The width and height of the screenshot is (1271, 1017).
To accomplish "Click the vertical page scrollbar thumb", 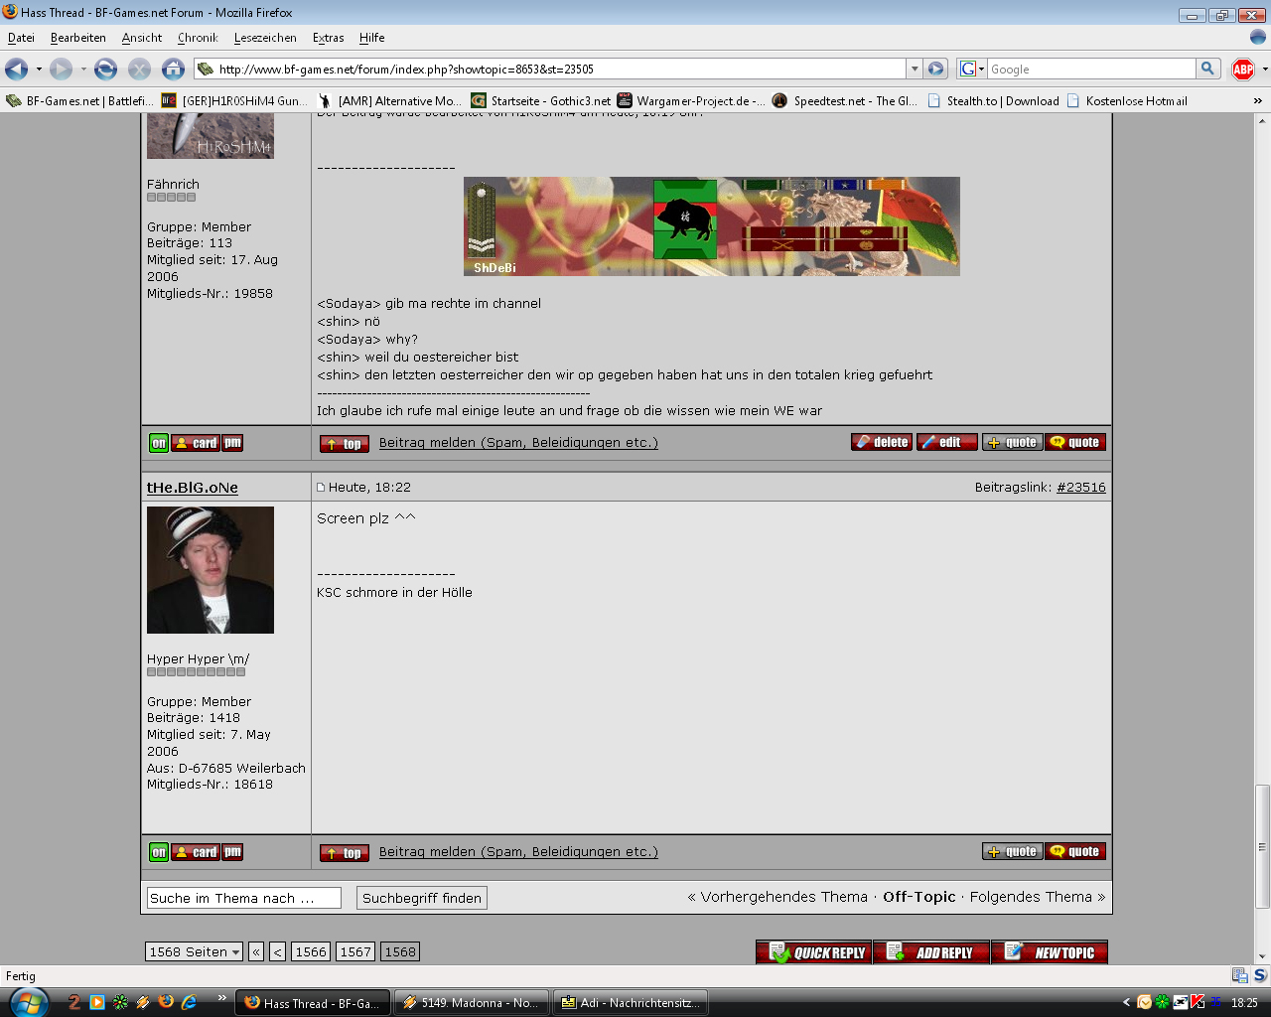I will click(1262, 845).
